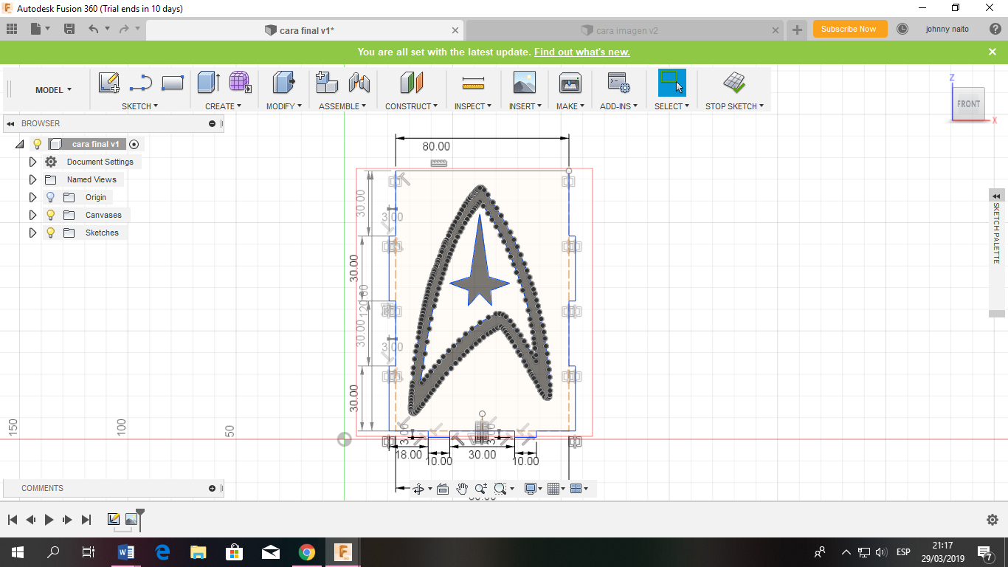Click the Zoom Window magnifier icon
1008x567 pixels.
[x=500, y=488]
